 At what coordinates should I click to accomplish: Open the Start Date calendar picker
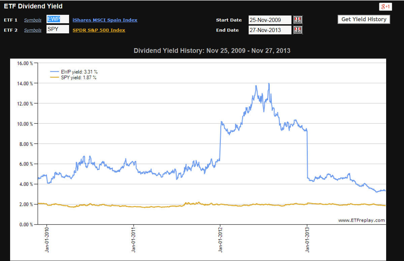pos(298,20)
